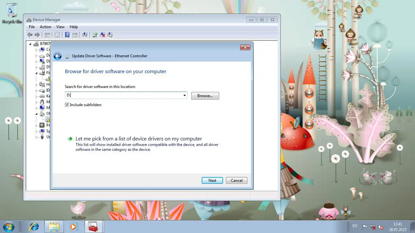415x233 pixels.
Task: Toggle the Show/Hide Action Pane toolbar icon
Action: tap(75, 35)
